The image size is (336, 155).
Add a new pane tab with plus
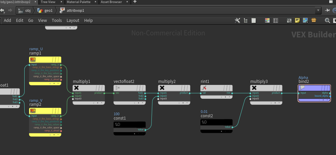135,2
